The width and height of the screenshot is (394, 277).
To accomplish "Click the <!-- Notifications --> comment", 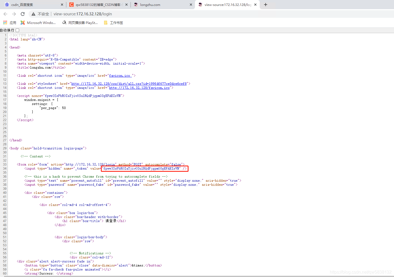I will [x=90, y=253].
